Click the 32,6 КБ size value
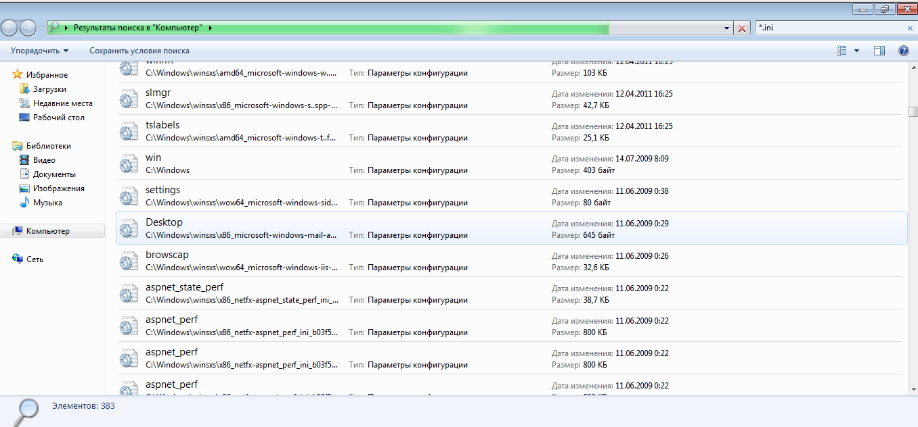 (596, 268)
